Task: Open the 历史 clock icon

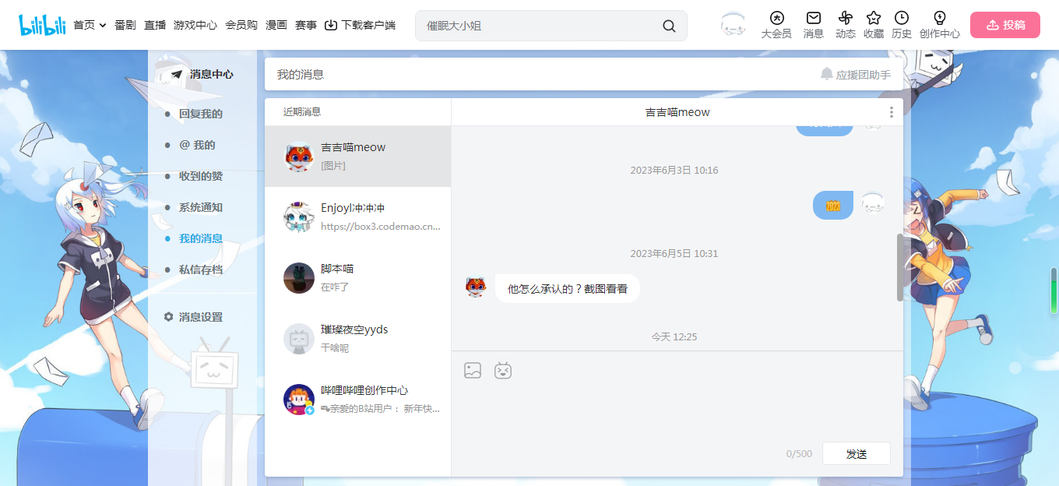Action: coord(902,18)
